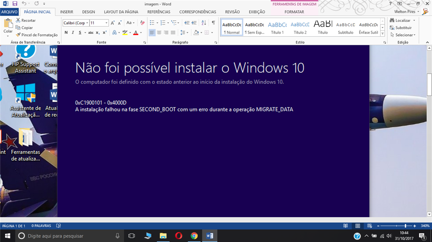
Task: Open Parágrafo dialog launcher
Action: point(216,43)
